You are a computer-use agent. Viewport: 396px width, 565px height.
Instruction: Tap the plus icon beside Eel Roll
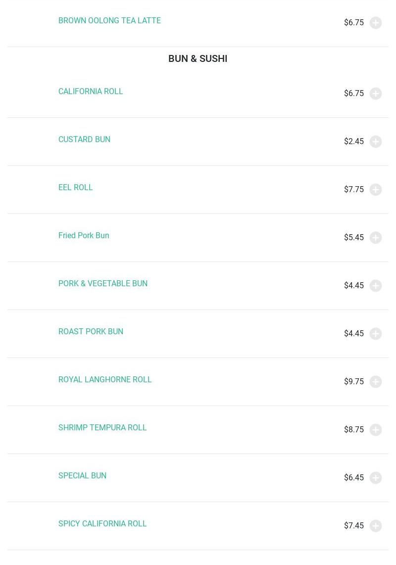point(376,190)
